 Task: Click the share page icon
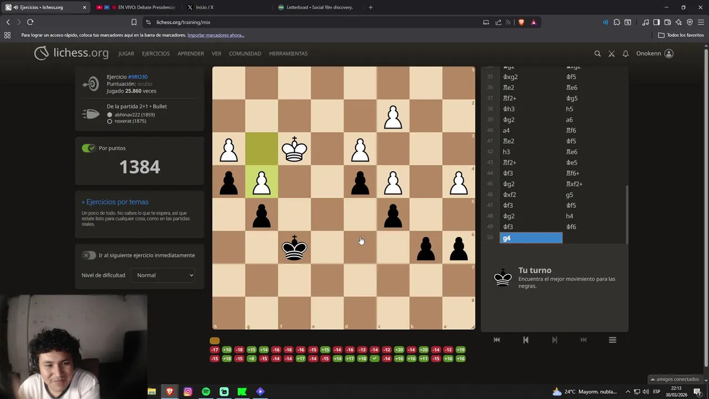click(498, 22)
